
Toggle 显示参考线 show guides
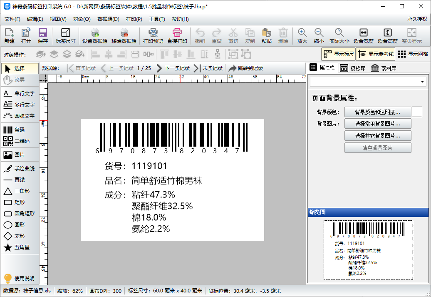(376, 54)
